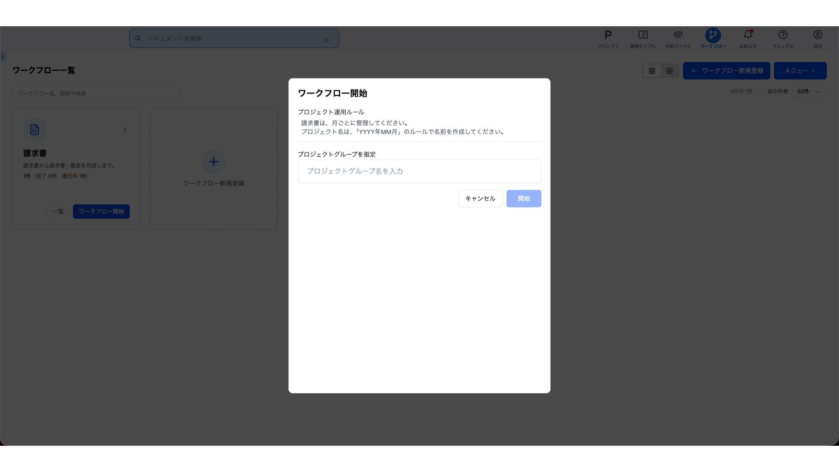
Task: Click the 開始 button in dialog
Action: [x=524, y=198]
